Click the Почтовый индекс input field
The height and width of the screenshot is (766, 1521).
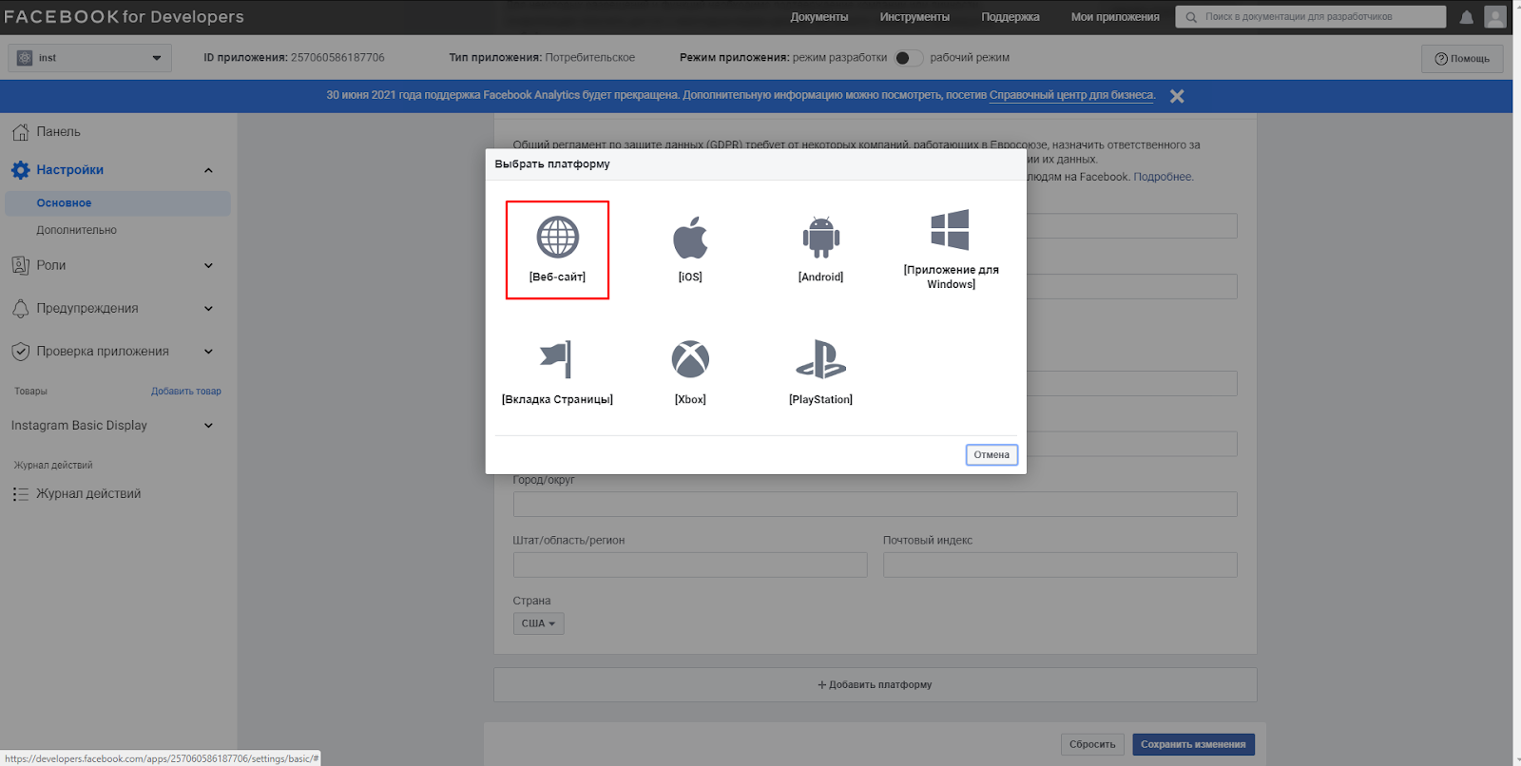pos(1060,565)
